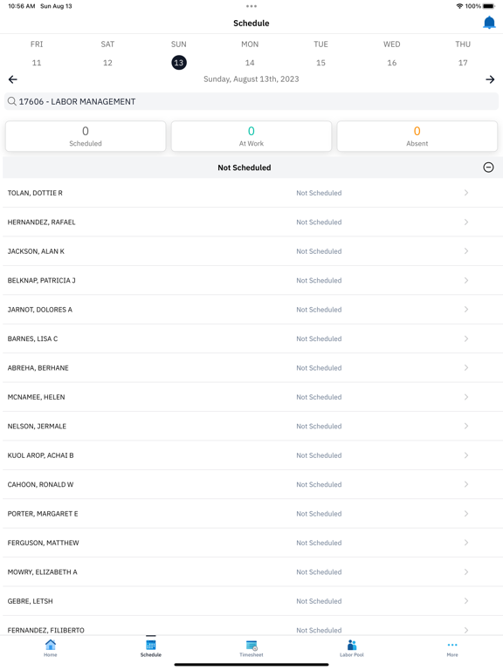Screen dimensions: 503x670
Task: Select employee name ABREHA, BERHANE
Action: (38, 368)
